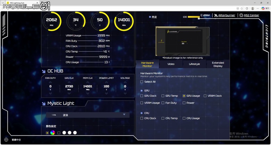Click the msi logo in the header
The image size is (271, 145).
pos(205,15)
